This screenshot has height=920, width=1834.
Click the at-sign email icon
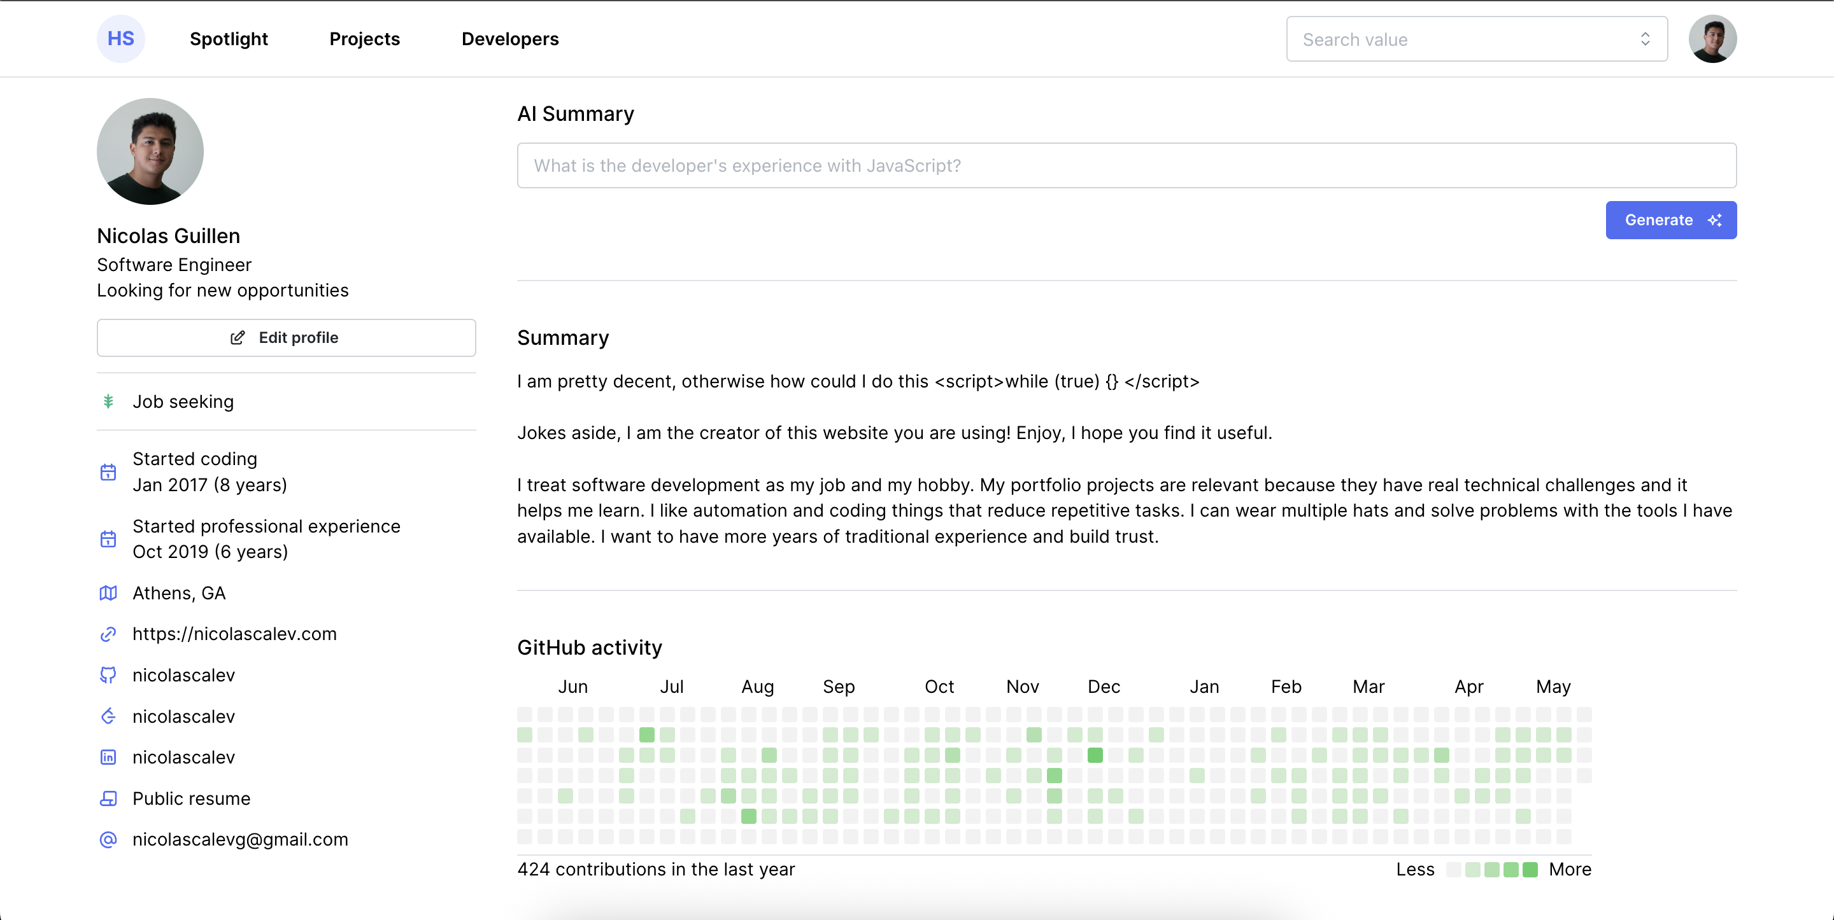pyautogui.click(x=108, y=840)
